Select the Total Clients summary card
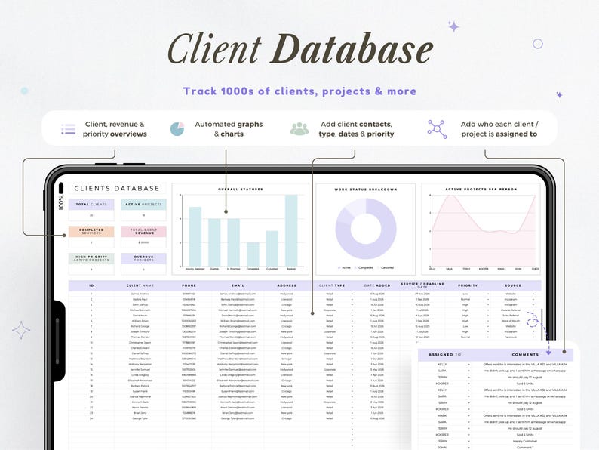The image size is (599, 450). pyautogui.click(x=91, y=209)
